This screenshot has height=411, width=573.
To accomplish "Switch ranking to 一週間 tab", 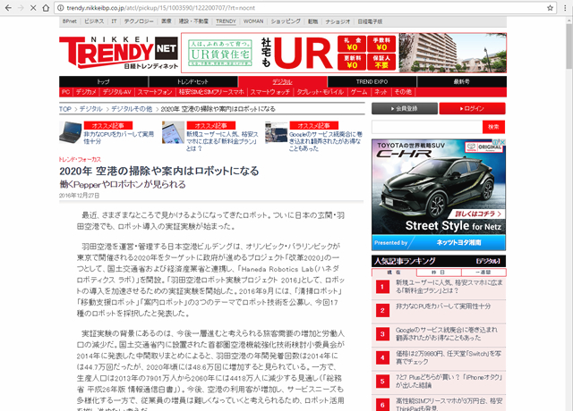I will click(x=481, y=272).
